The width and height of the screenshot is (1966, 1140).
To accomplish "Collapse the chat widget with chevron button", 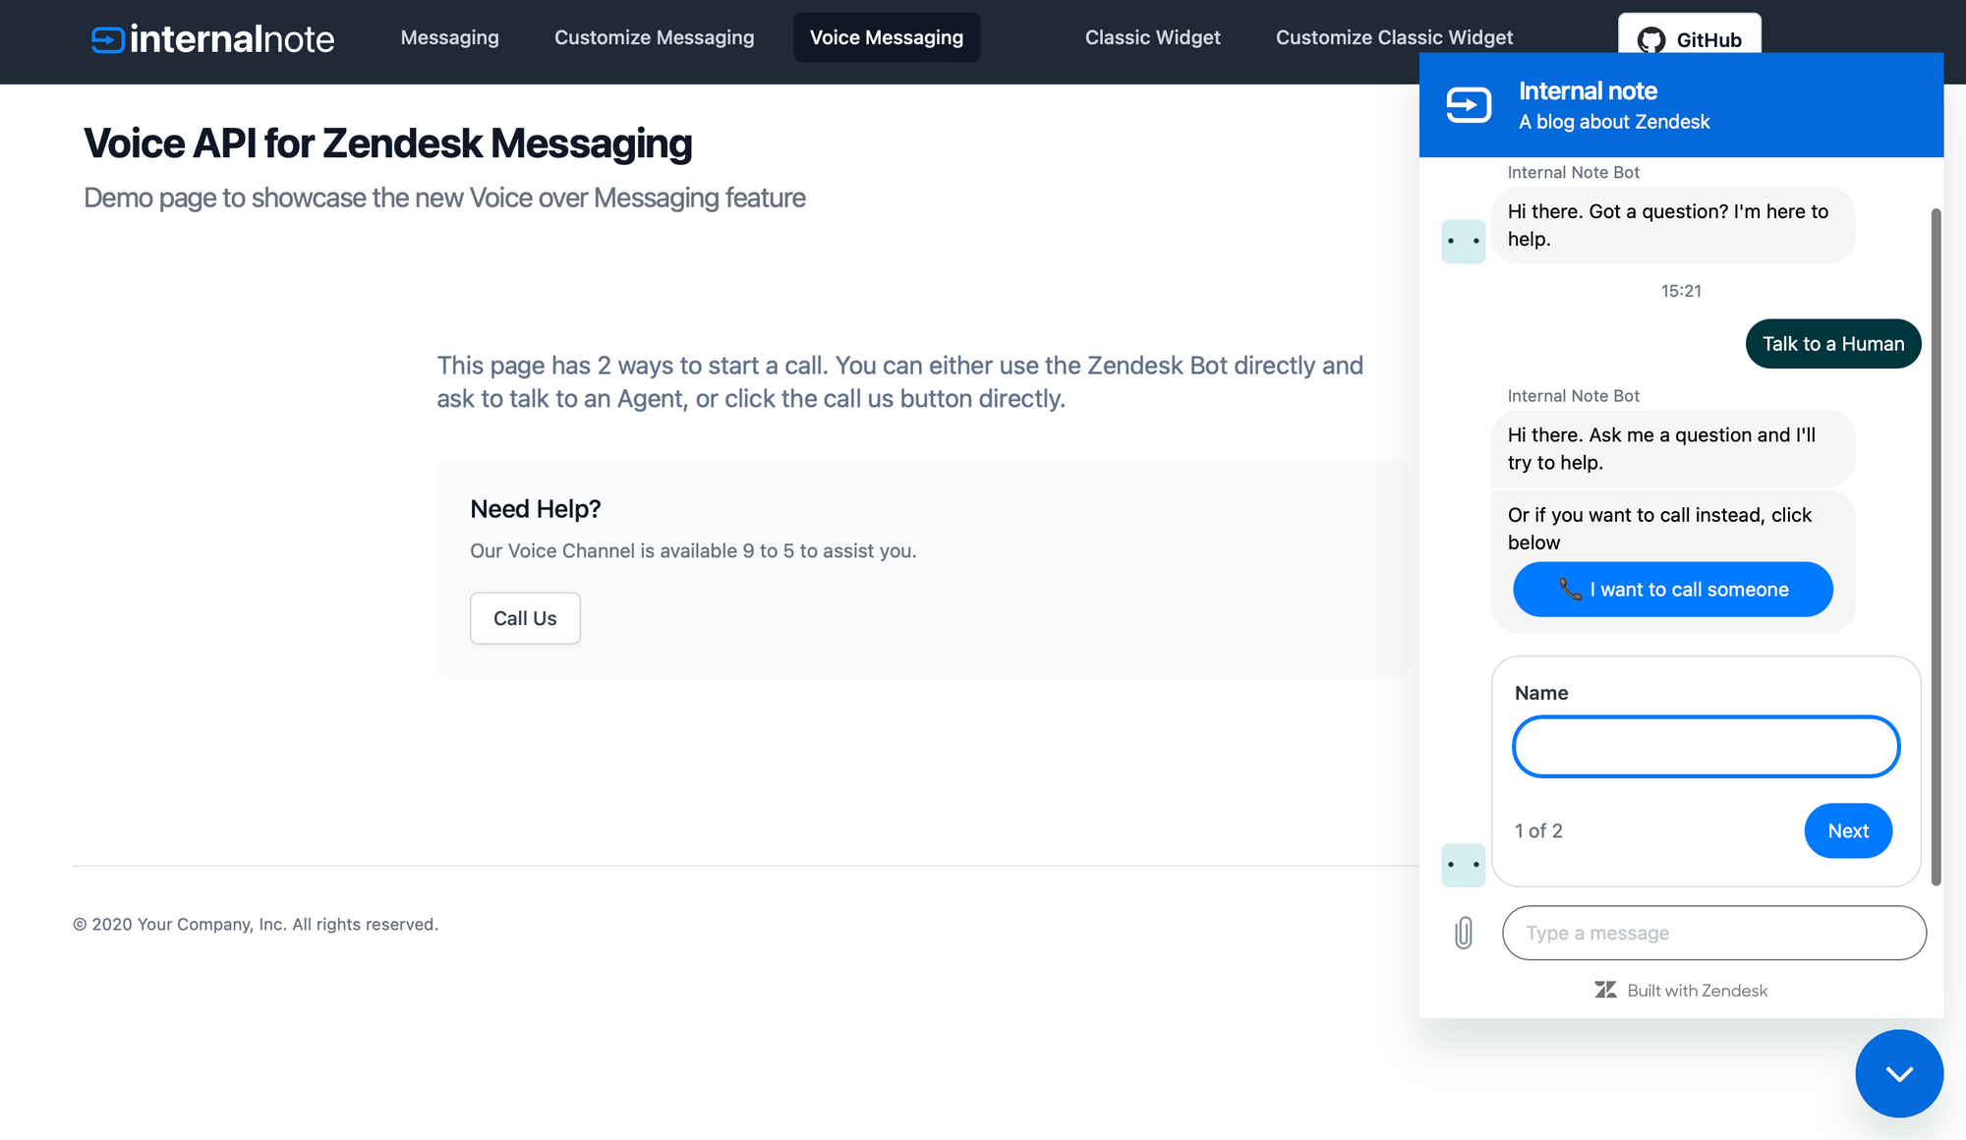I will (1898, 1073).
